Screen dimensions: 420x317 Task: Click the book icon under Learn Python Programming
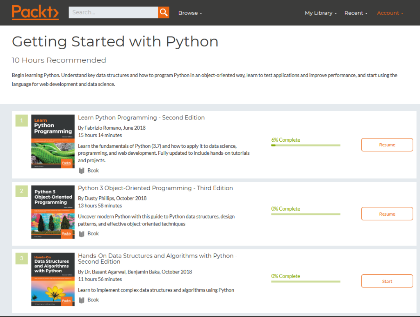[x=81, y=170]
